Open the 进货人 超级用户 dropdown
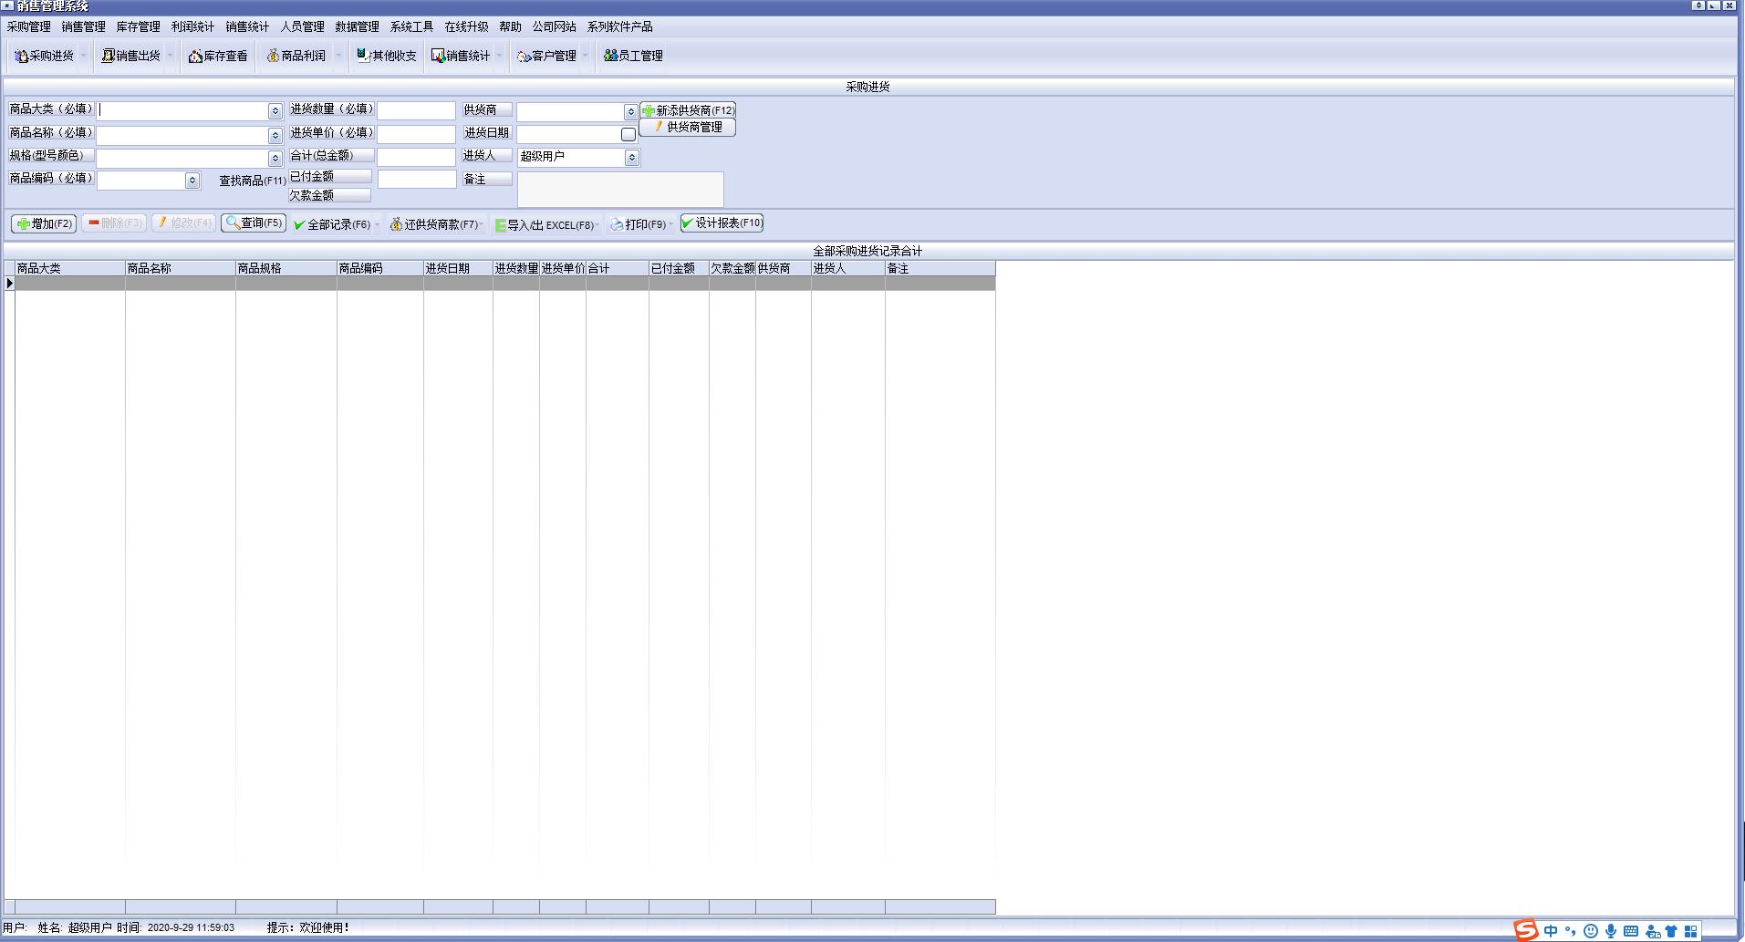This screenshot has height=942, width=1745. click(x=631, y=158)
